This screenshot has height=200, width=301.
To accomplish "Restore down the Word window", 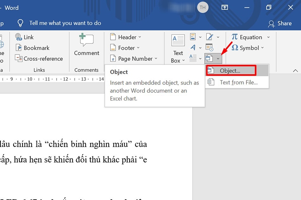I will click(269, 8).
